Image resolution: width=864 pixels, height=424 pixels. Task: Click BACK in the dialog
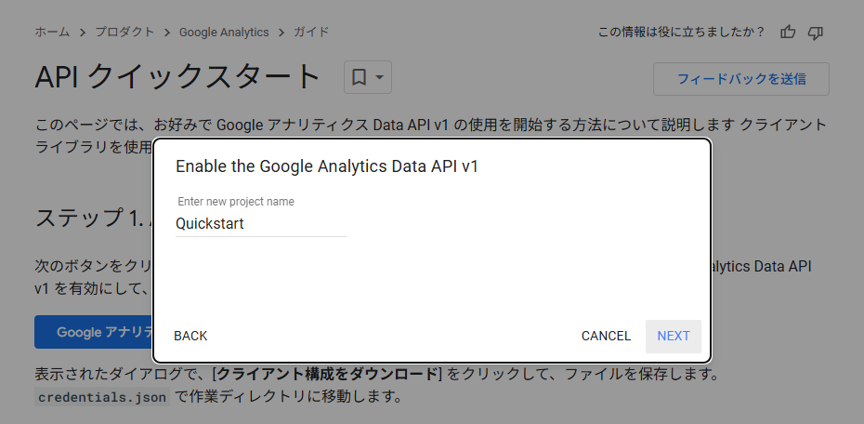pyautogui.click(x=190, y=336)
